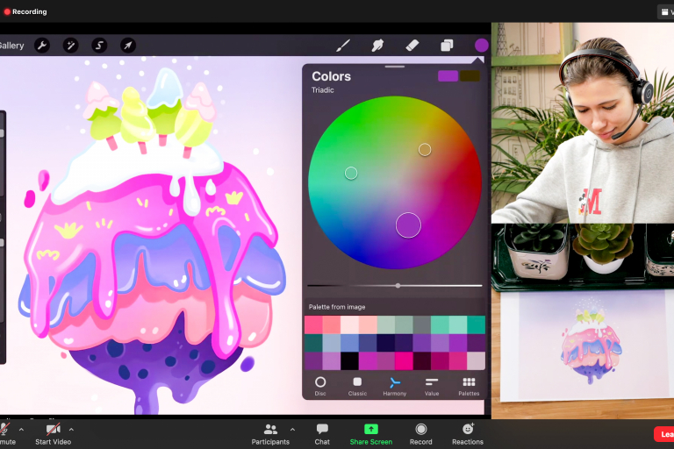Choose the paint Brush tool
This screenshot has height=449, width=674.
(x=343, y=45)
